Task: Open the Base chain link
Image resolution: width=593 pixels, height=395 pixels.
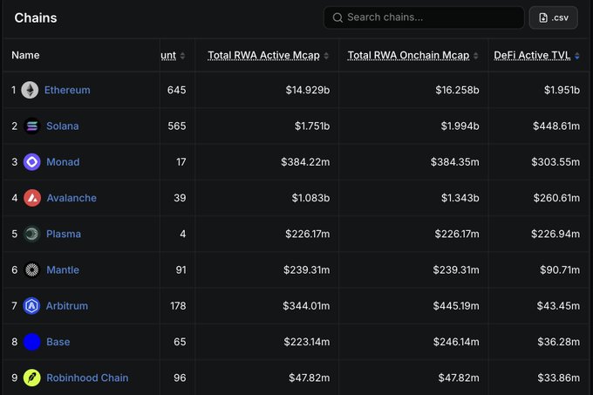Action: click(x=58, y=342)
